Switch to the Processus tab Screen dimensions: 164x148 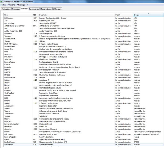16,9
